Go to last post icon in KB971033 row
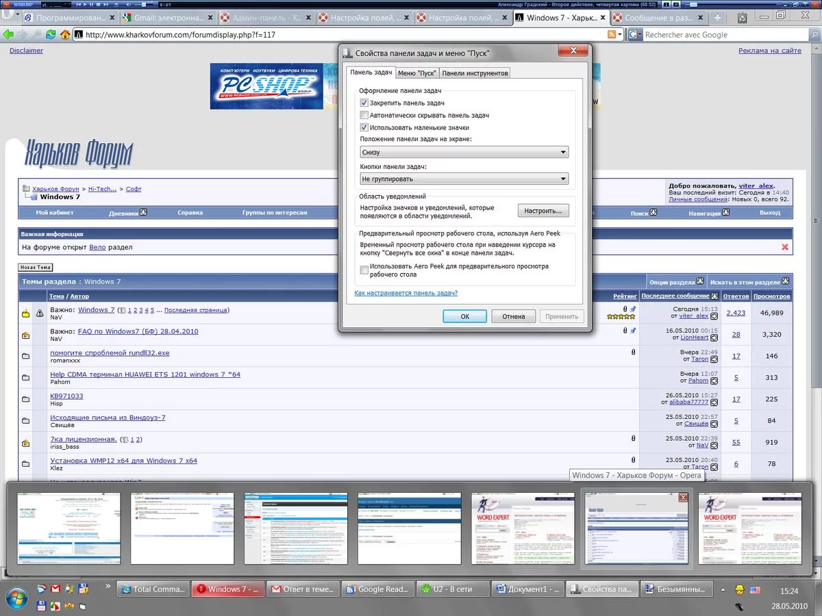The image size is (822, 616). point(714,402)
